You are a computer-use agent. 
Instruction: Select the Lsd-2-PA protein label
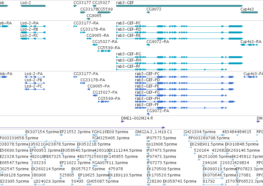pyautogui.click(x=34, y=74)
